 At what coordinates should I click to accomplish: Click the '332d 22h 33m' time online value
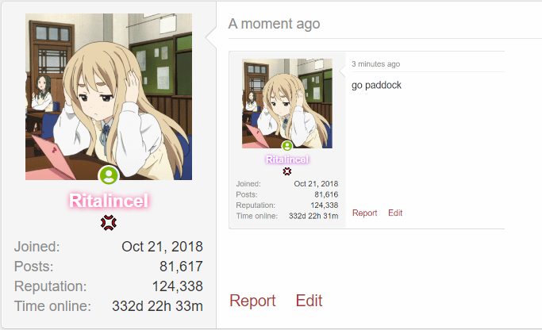157,306
